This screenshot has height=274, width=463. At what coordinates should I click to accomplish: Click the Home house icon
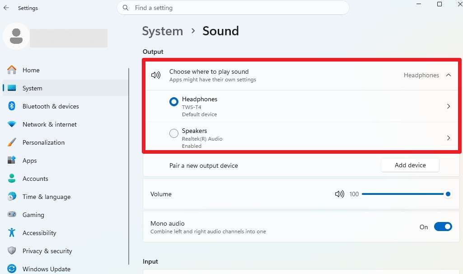point(12,70)
